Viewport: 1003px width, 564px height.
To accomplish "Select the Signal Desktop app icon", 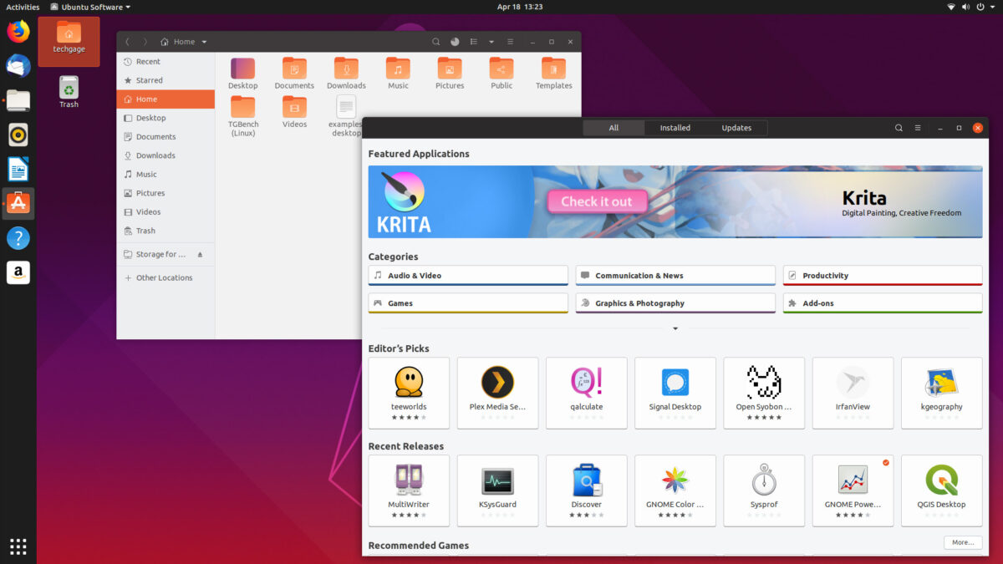I will coord(675,383).
